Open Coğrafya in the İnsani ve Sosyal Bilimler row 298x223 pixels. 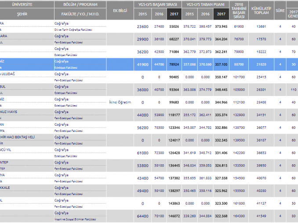[x=61, y=213]
